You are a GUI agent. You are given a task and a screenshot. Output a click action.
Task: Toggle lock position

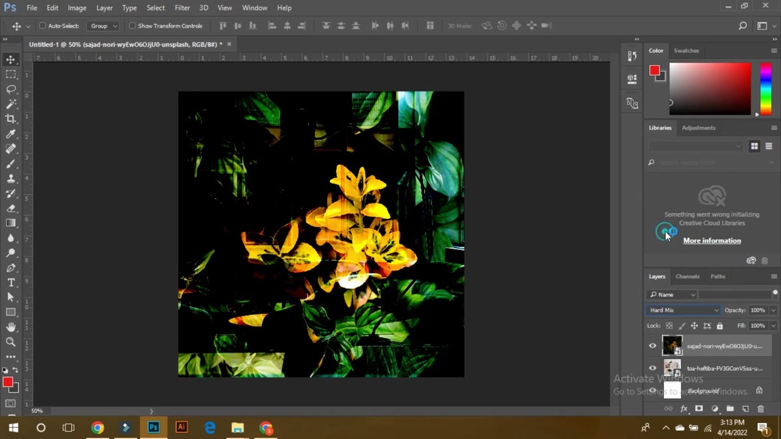click(x=694, y=326)
